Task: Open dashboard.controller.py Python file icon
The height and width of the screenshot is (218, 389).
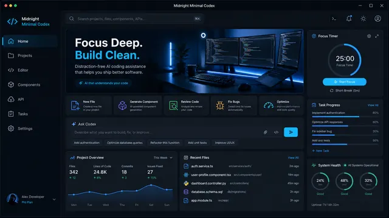Action: click(x=186, y=183)
